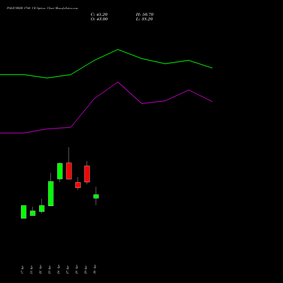Click the 21 Apr date label
Image resolution: width=283 pixels, height=283 pixels.
pyautogui.click(x=32, y=269)
